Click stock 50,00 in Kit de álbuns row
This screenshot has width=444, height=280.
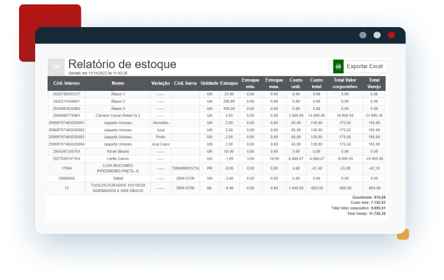coord(229,152)
